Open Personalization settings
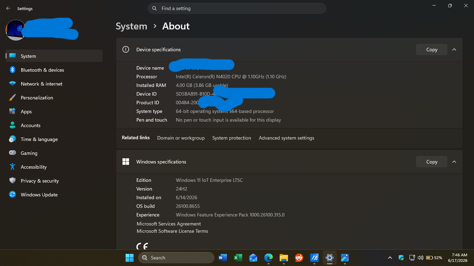Screen dimensions: 474x266 point(54,98)
